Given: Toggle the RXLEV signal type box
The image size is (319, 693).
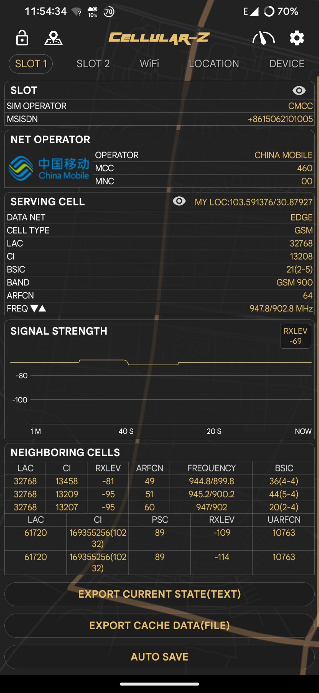Looking at the screenshot, I should 295,336.
